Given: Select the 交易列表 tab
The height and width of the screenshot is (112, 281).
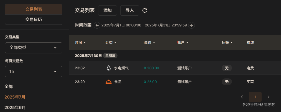Looking at the screenshot, I should tap(34, 9).
